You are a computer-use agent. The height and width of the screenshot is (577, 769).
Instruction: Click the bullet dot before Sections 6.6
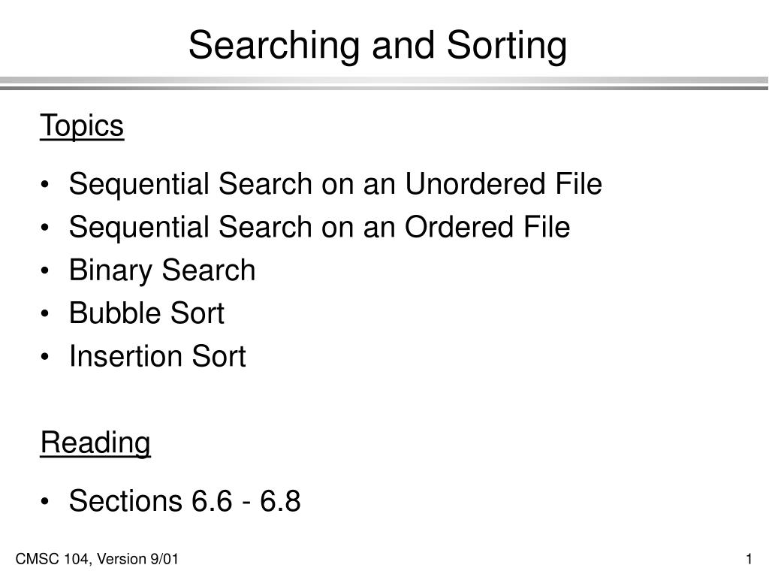point(45,501)
